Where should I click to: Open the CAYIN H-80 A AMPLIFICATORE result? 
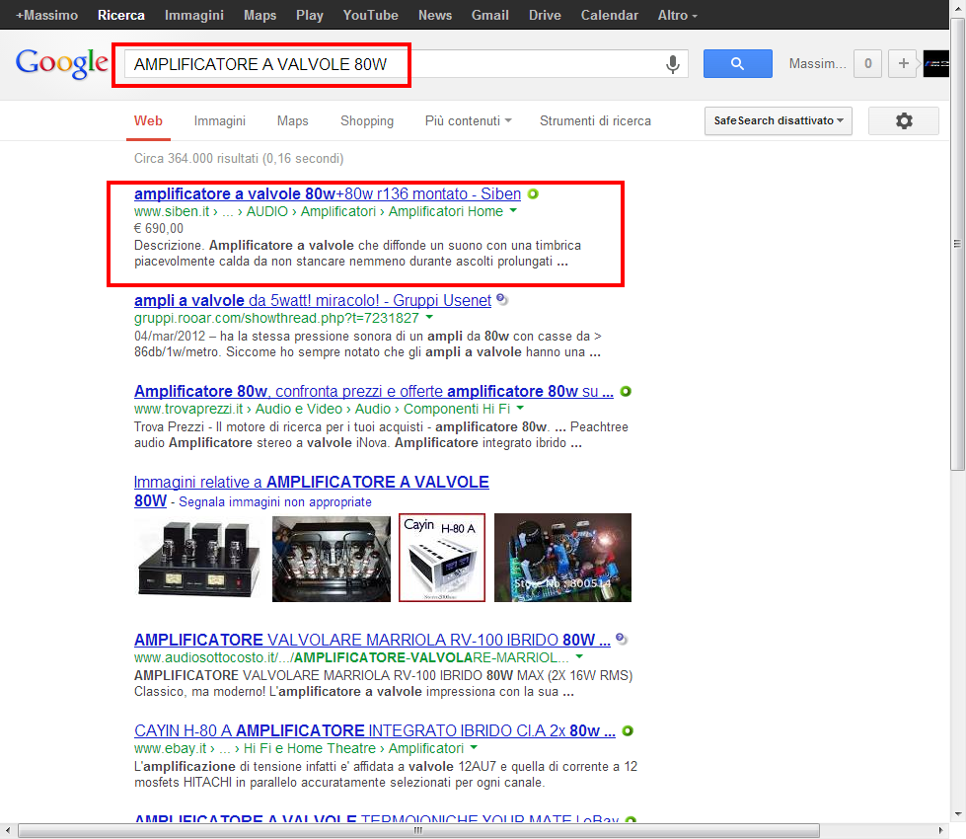[375, 730]
